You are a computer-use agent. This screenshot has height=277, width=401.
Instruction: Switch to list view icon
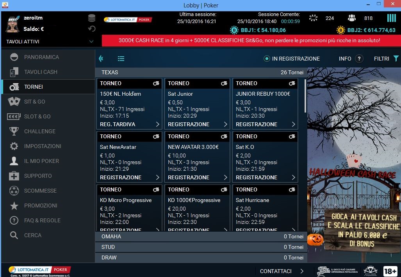click(121, 59)
